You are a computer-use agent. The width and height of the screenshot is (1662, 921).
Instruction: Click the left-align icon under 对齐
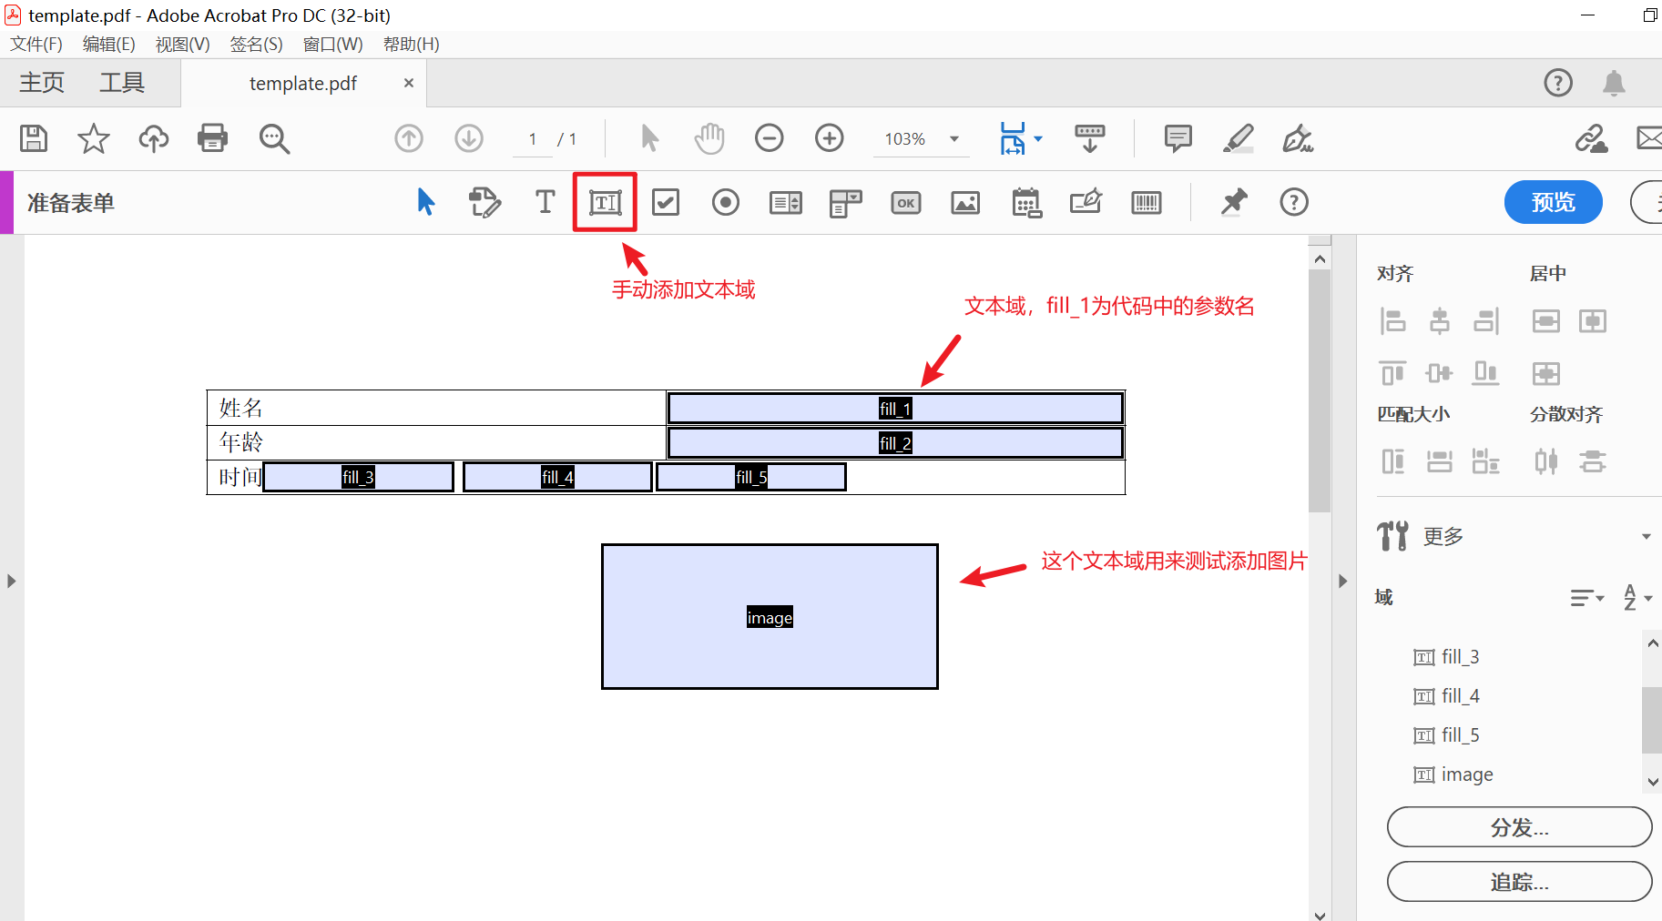1393,320
